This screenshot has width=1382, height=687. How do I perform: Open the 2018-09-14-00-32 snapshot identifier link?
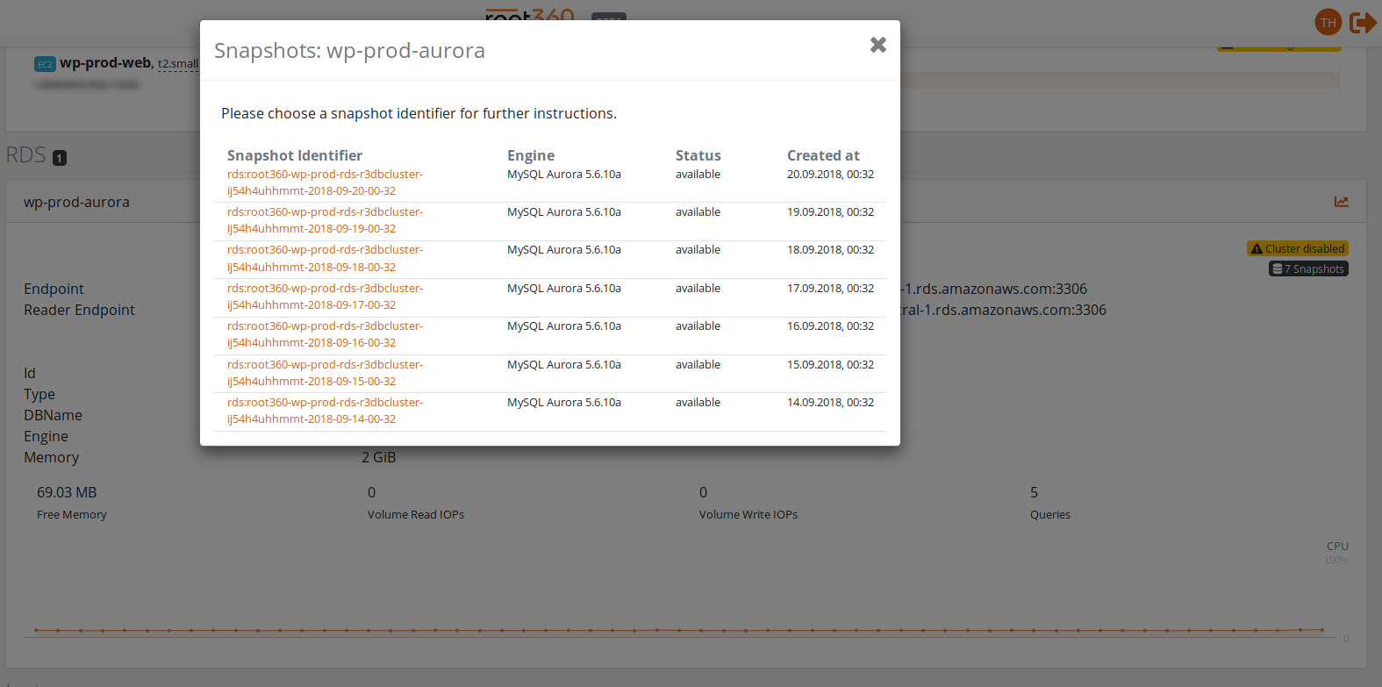coord(325,411)
